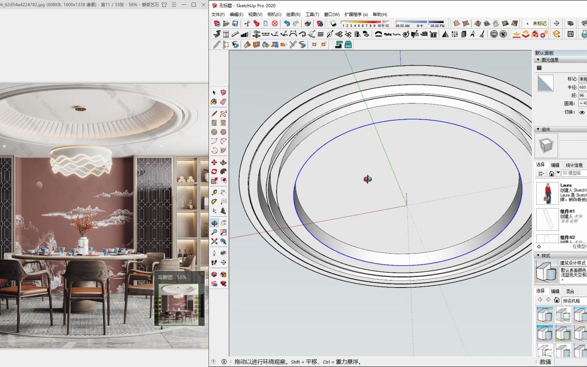This screenshot has width=587, height=367.
Task: Click the Undo arrow in toolbar
Action: point(287,23)
